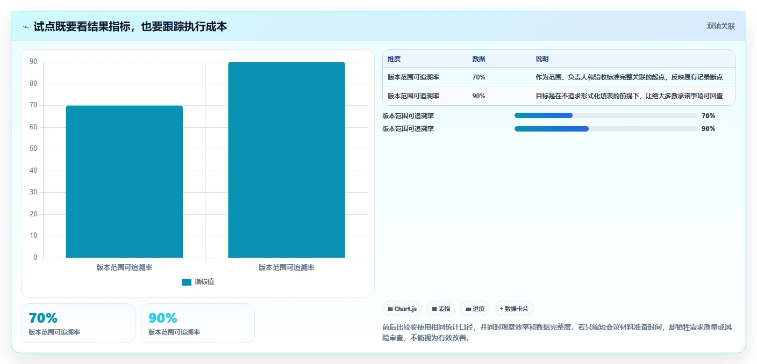The image size is (757, 364).
Task: Click table description starting 作为范围、负责人
Action: pyautogui.click(x=629, y=77)
